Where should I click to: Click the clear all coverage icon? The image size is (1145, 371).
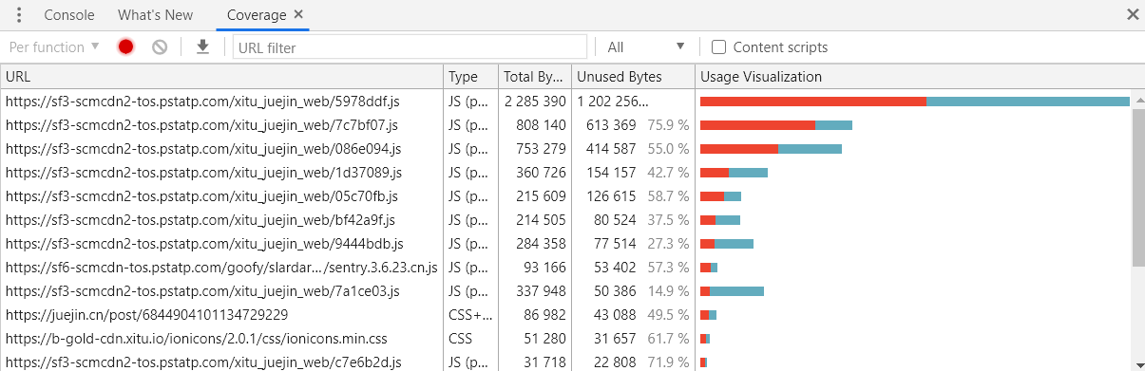click(160, 46)
